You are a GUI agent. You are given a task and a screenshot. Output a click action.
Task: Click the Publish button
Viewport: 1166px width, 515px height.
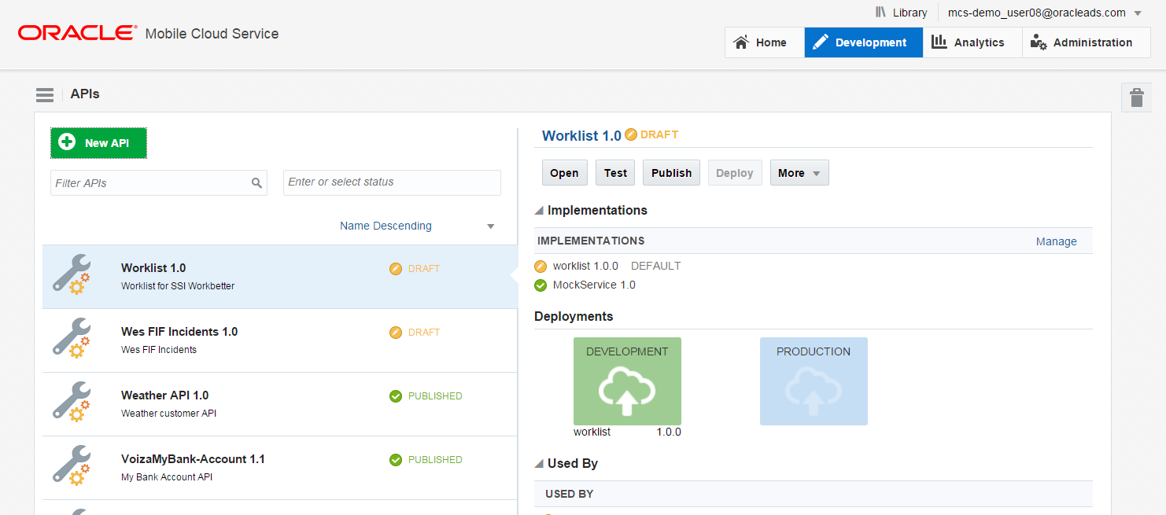click(x=671, y=173)
